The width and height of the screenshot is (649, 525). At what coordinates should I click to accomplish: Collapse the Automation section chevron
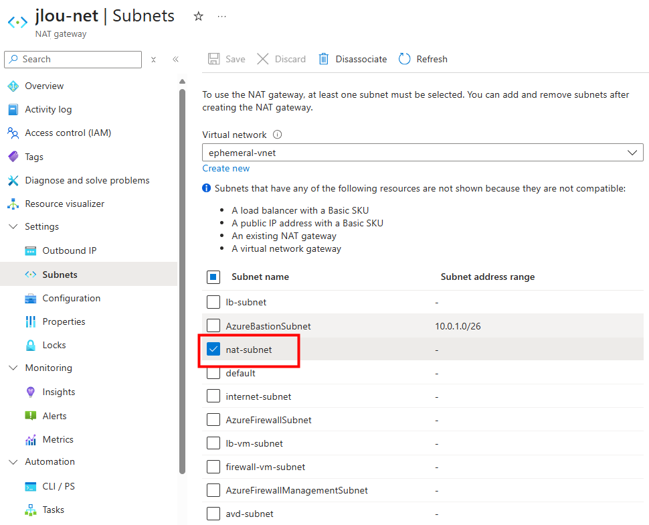pyautogui.click(x=13, y=462)
